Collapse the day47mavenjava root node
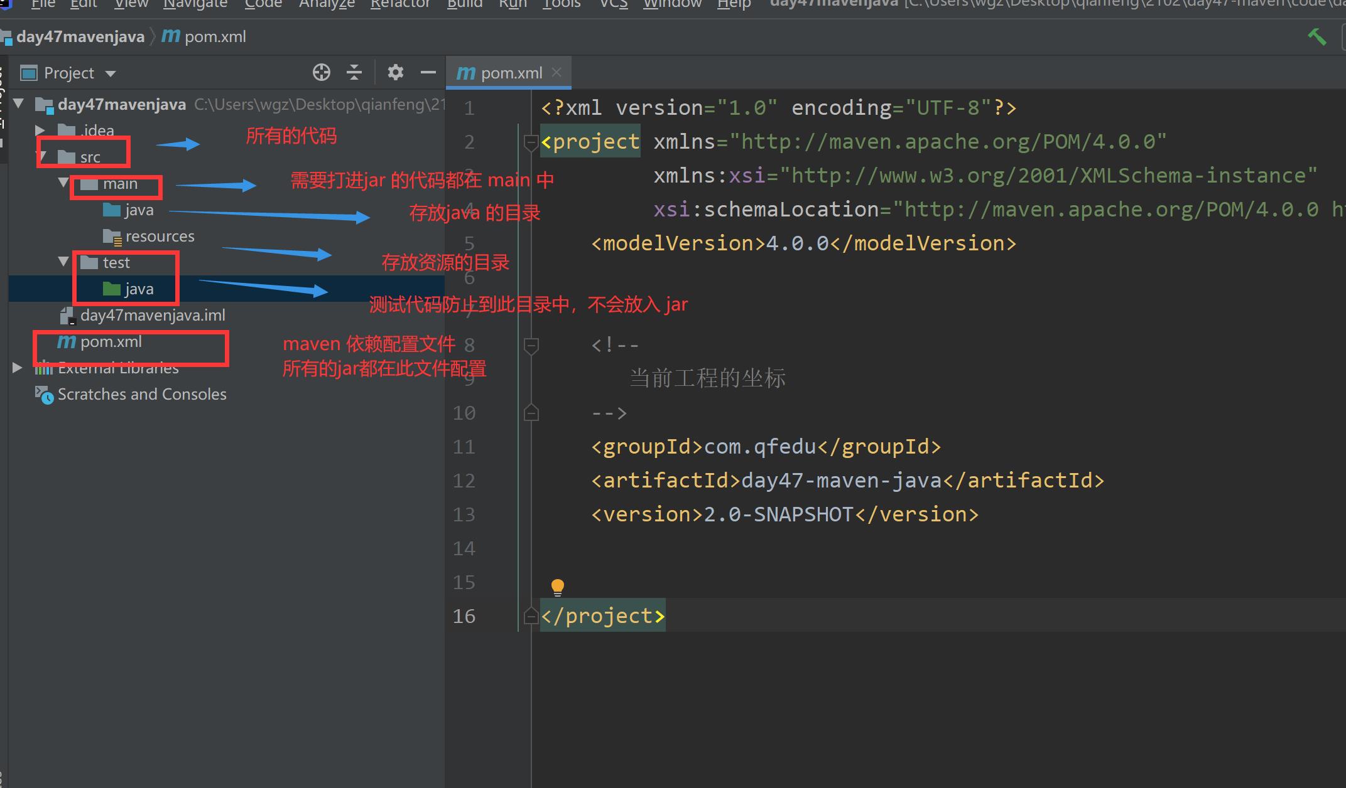This screenshot has height=788, width=1346. click(x=19, y=104)
